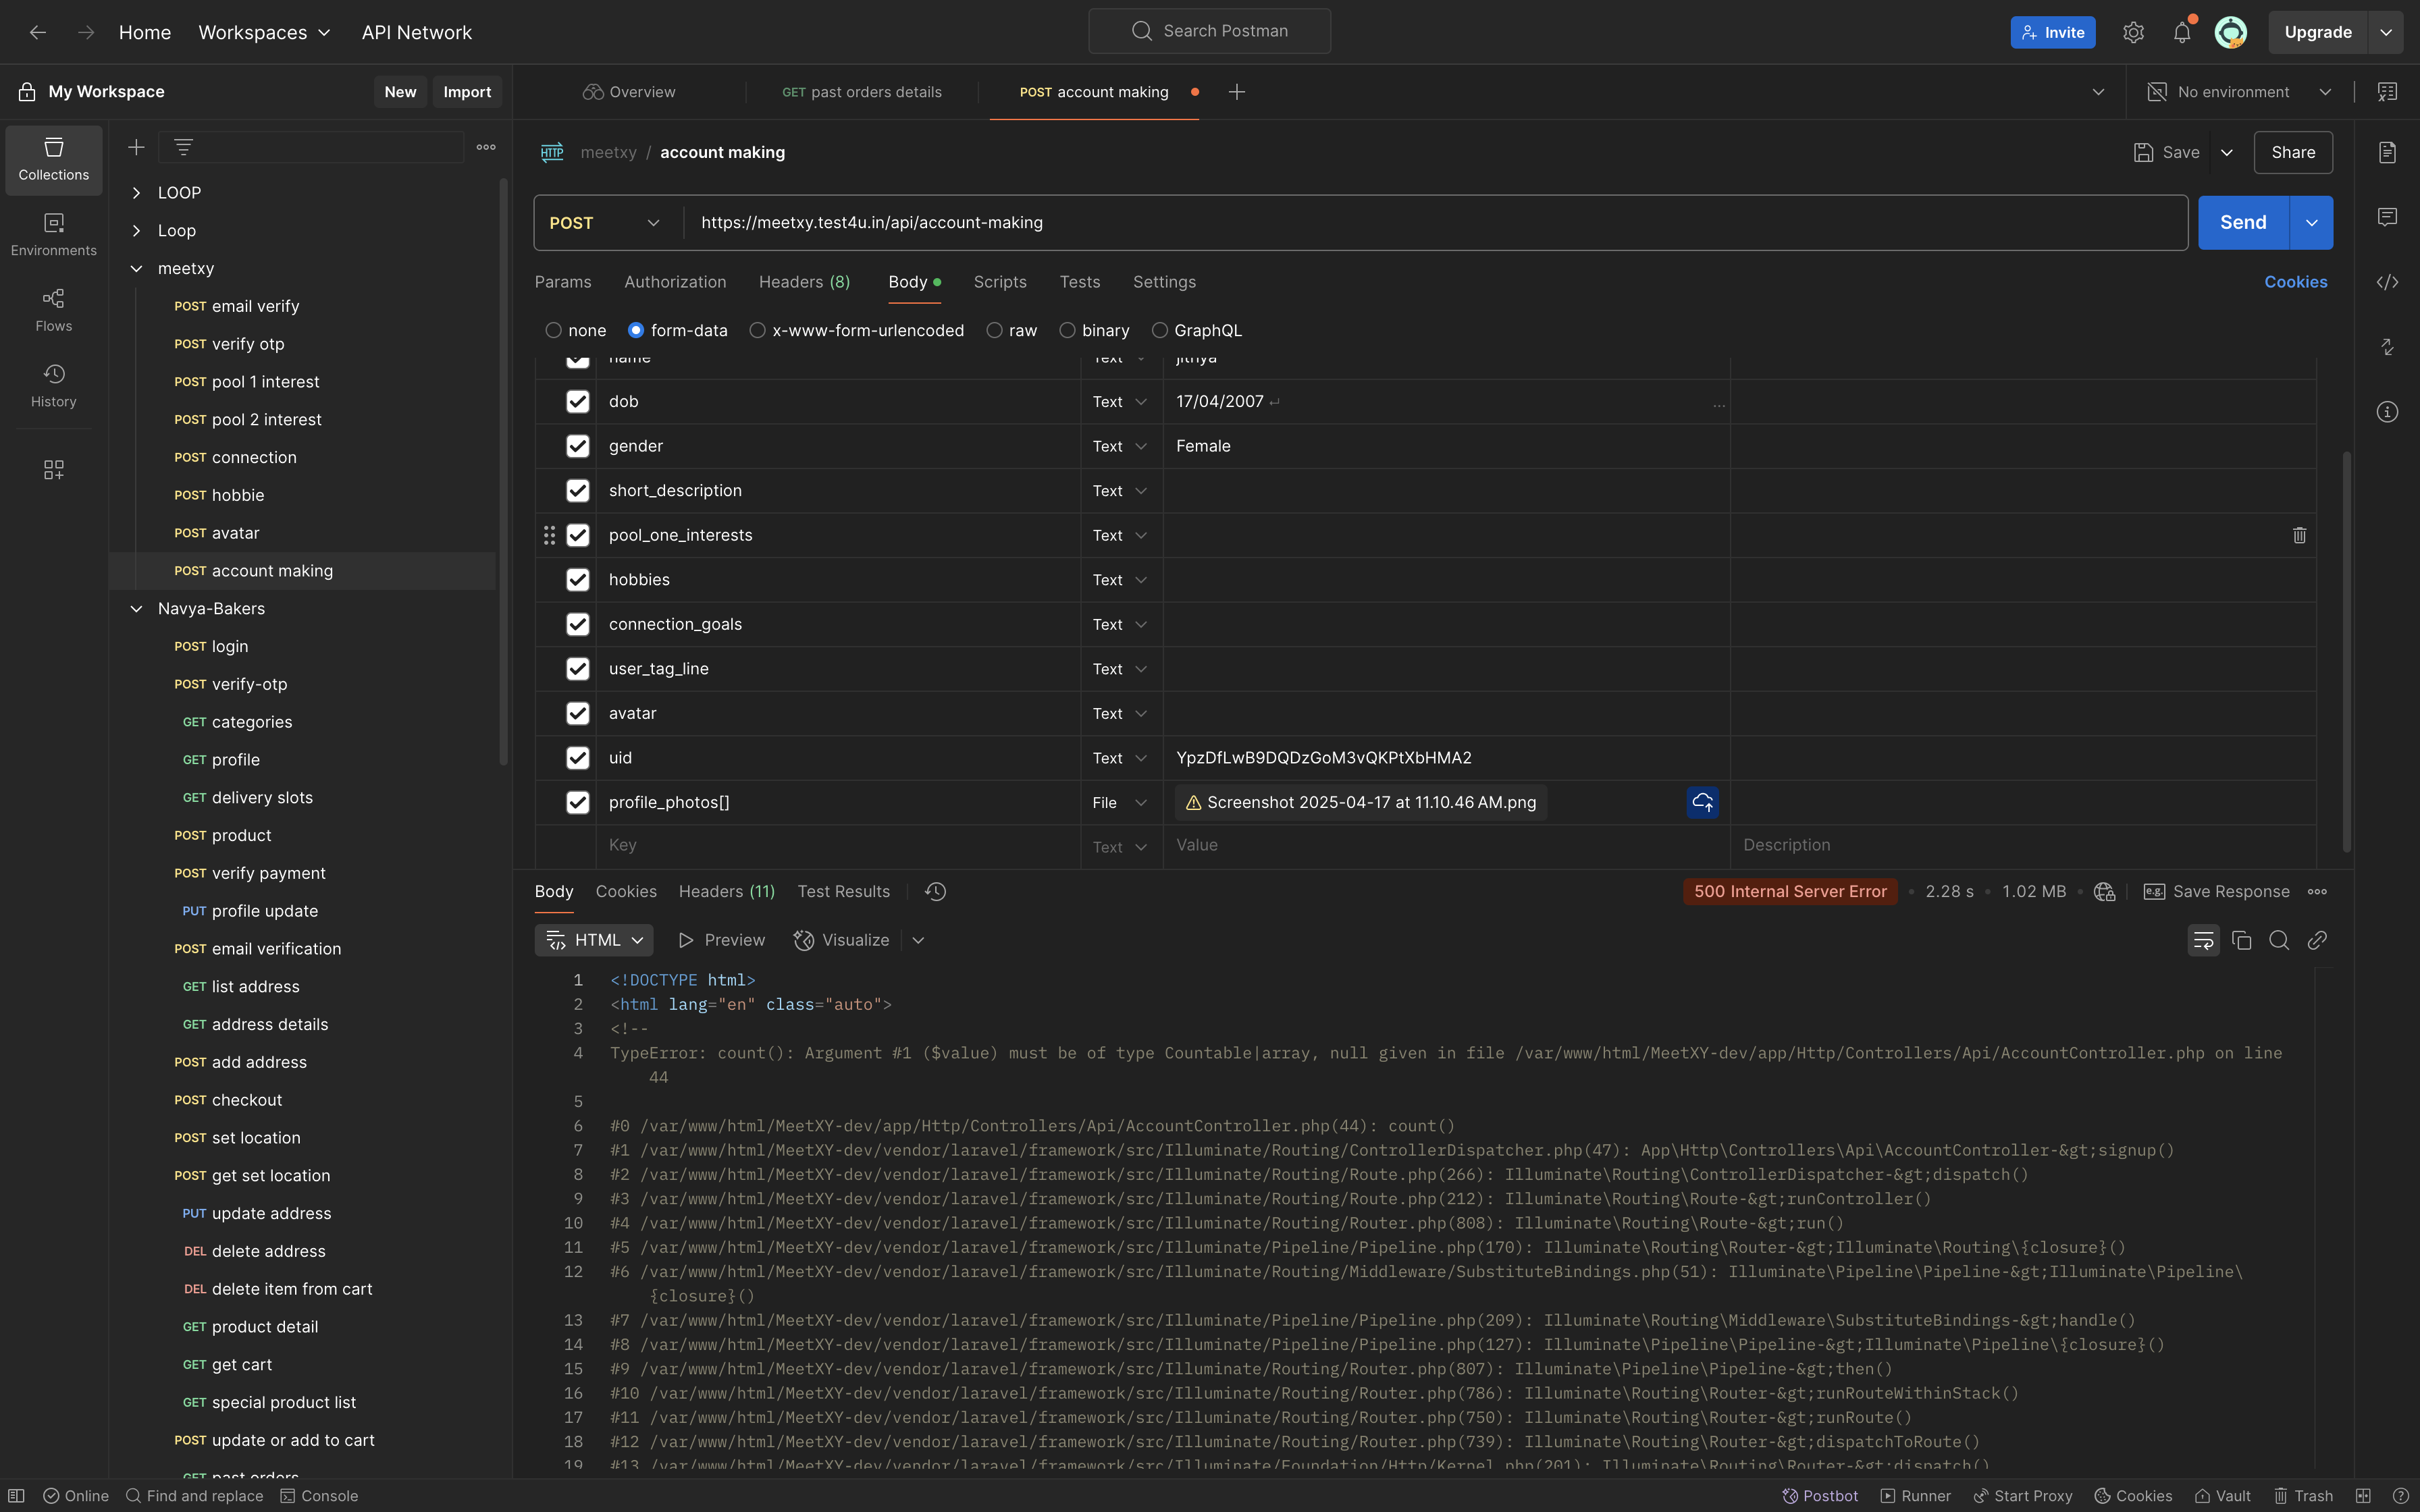The height and width of the screenshot is (1512, 2420).
Task: Open the Environments sidebar panel
Action: click(53, 234)
